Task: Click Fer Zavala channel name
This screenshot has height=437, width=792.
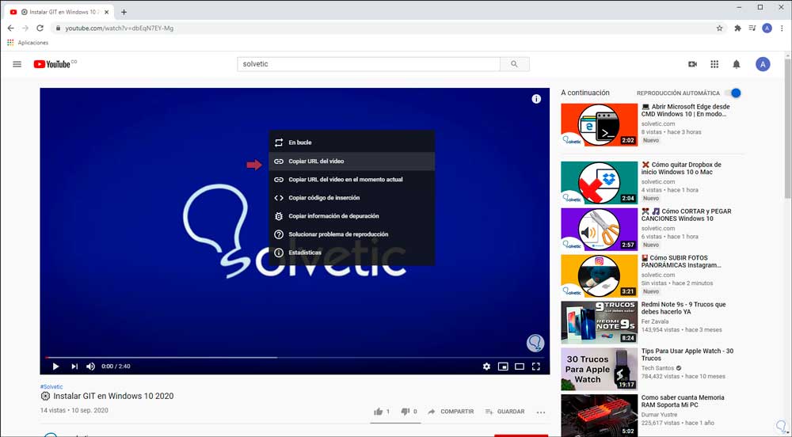Action: point(655,321)
